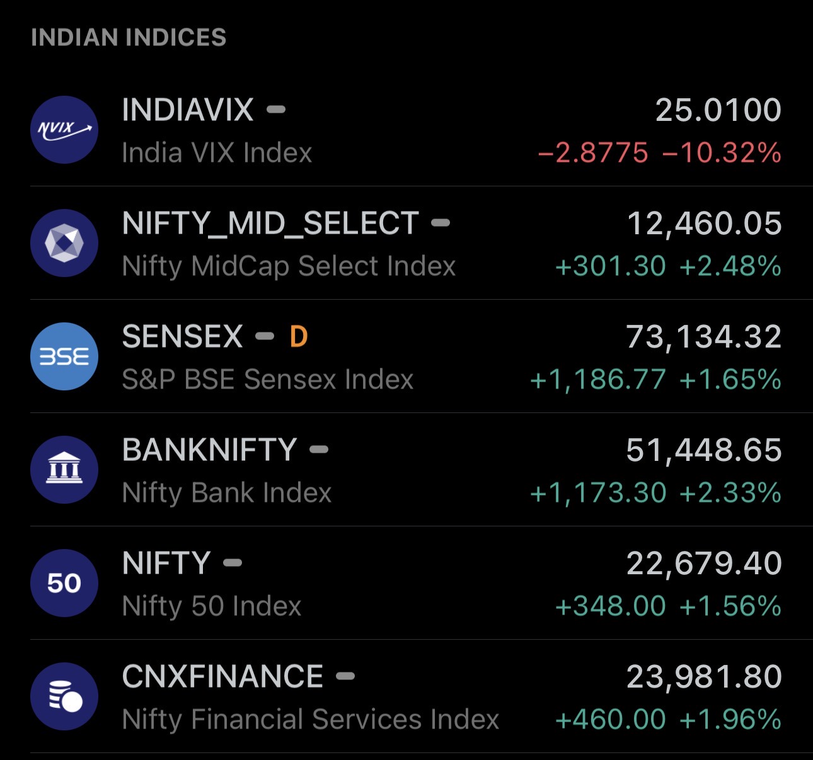
Task: Tap Nifty 50 percent change +1.56%
Action: (730, 606)
